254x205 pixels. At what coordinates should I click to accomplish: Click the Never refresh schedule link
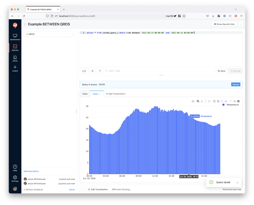click(x=72, y=190)
